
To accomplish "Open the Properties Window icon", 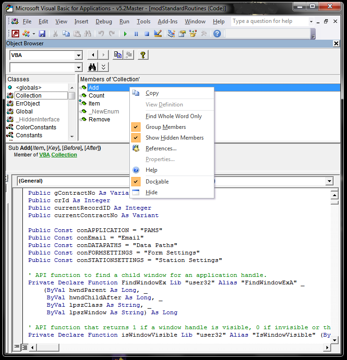I will tap(182, 34).
